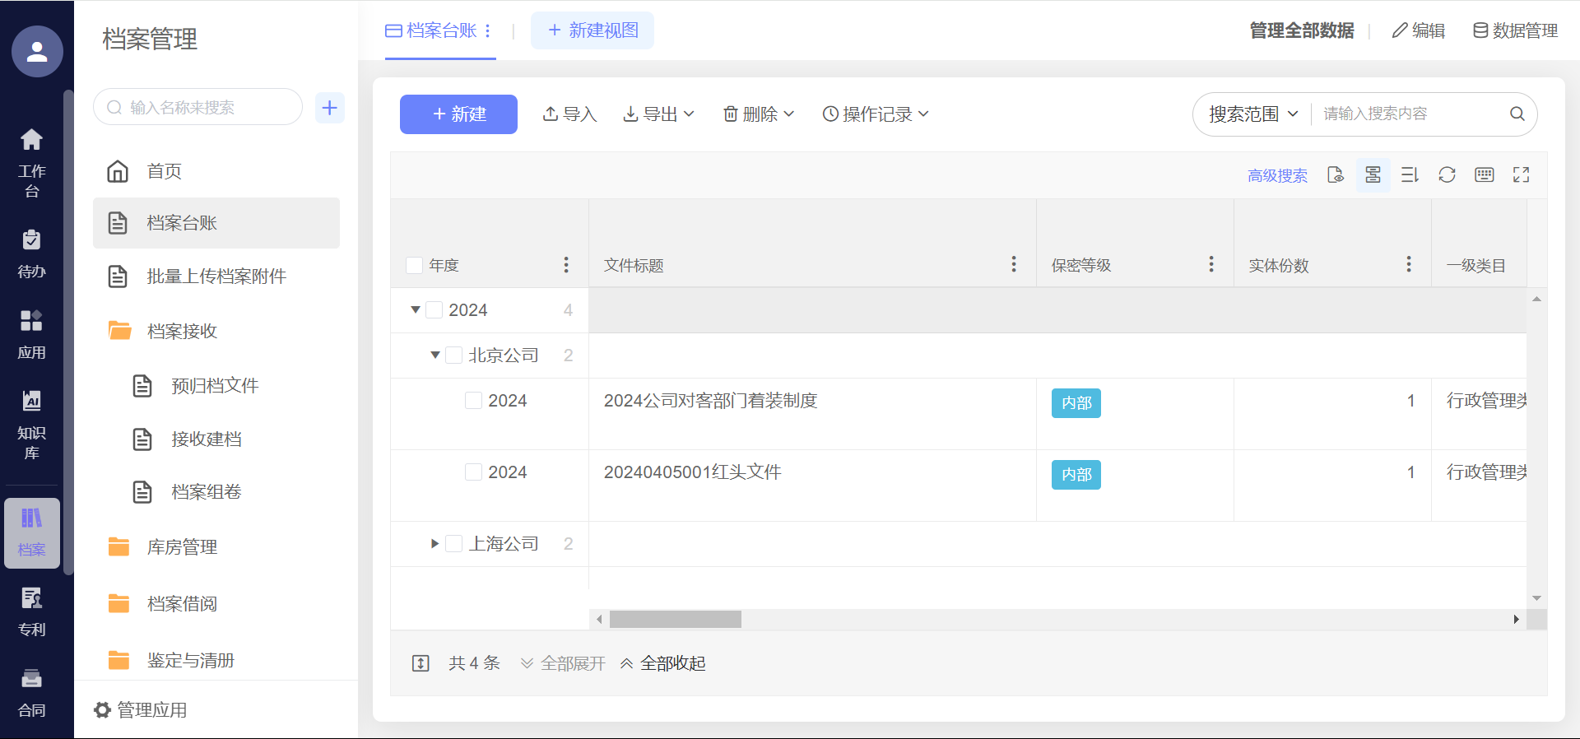
Task: Click the refresh icon in table toolbar
Action: (1447, 174)
